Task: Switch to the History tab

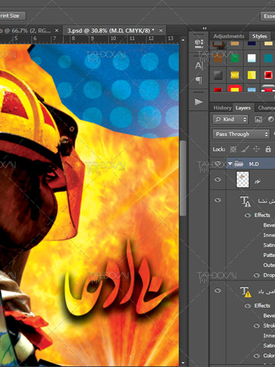Action: tap(223, 108)
